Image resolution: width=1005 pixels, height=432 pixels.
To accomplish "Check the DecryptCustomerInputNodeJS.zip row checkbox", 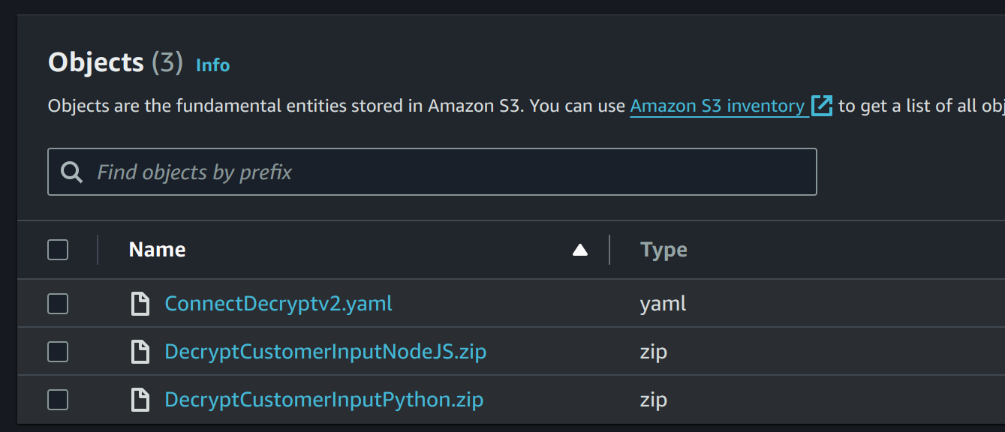I will tap(58, 352).
